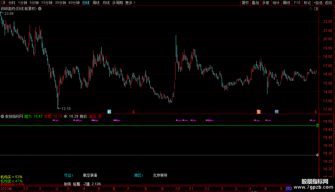Click the 阻力: 16.47 value
This screenshot has width=335, height=192.
[33, 116]
